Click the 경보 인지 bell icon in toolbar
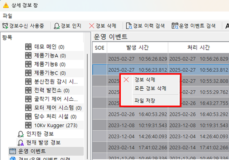Viewport: 229px width, 160px height. point(57,26)
